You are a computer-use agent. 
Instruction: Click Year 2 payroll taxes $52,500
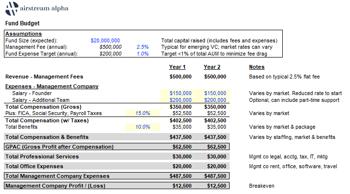pos(216,114)
